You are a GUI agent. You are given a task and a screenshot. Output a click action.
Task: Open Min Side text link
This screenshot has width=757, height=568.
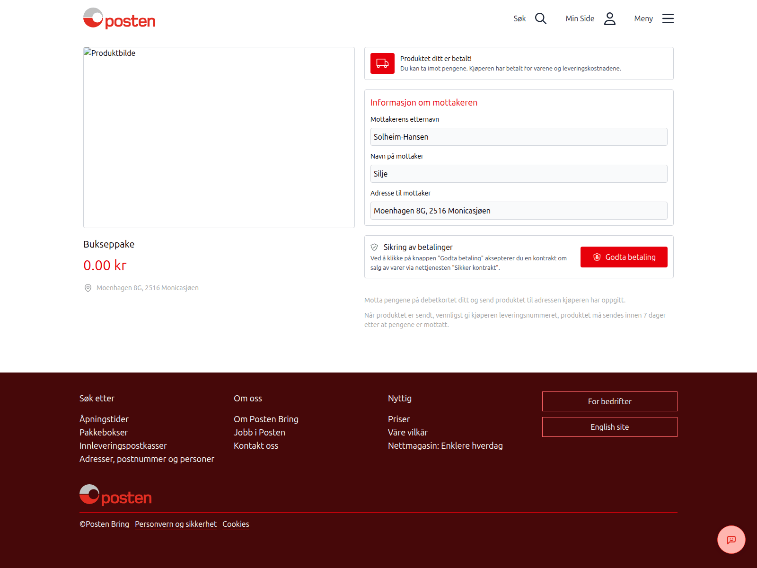pos(580,18)
